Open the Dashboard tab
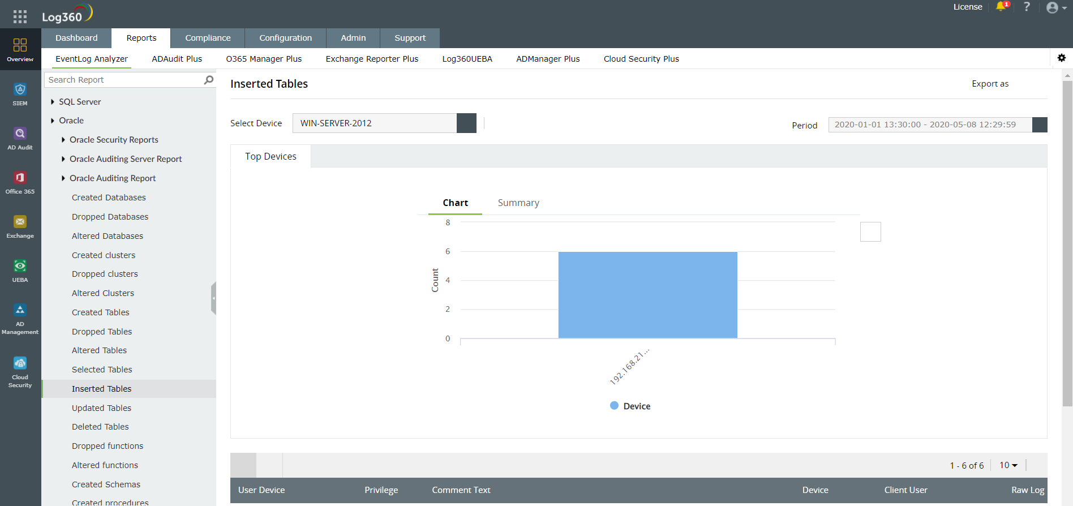 click(x=76, y=38)
